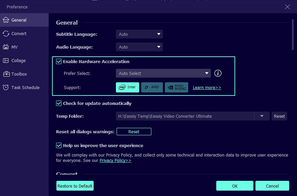The width and height of the screenshot is (297, 196).
Task: Click the General home icon in sidebar
Action: coord(6,20)
